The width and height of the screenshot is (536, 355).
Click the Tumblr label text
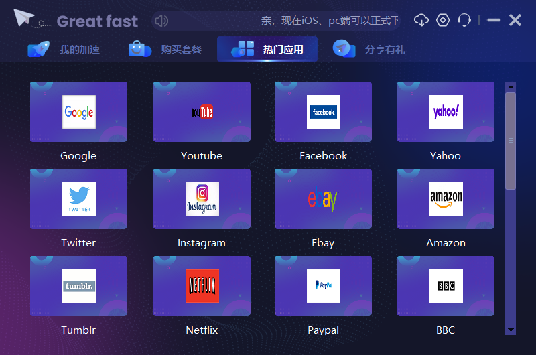click(x=78, y=330)
